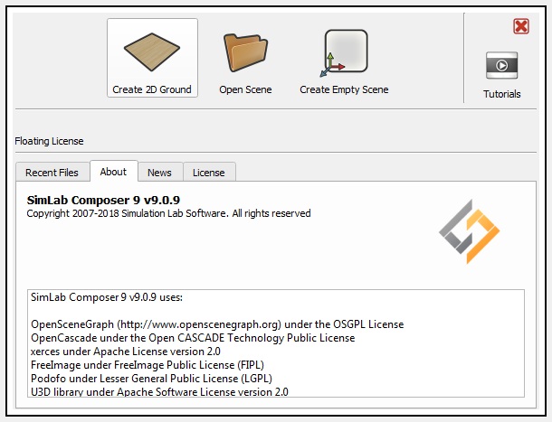
Task: Click the SimLab orange and gray logo
Action: (469, 231)
